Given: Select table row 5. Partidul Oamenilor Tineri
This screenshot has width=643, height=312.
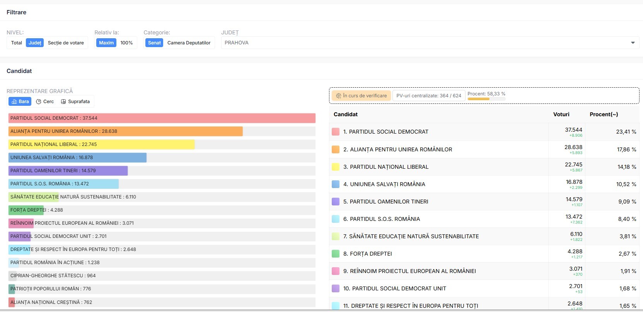Looking at the screenshot, I should [484, 202].
